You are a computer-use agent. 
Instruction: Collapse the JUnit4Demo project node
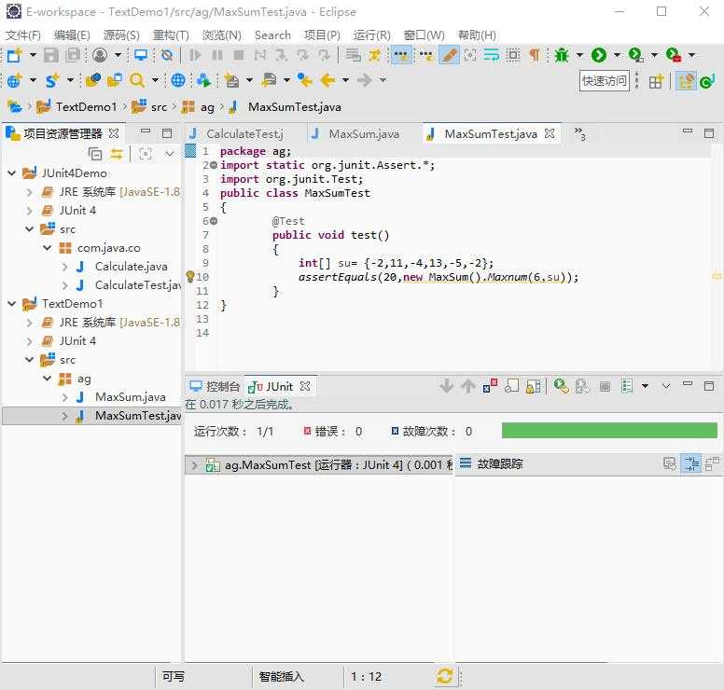coord(12,173)
